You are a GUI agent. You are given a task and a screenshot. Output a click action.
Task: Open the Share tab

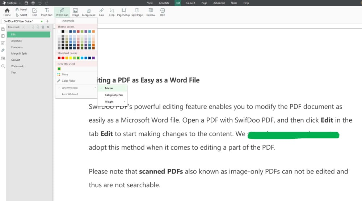(234, 3)
